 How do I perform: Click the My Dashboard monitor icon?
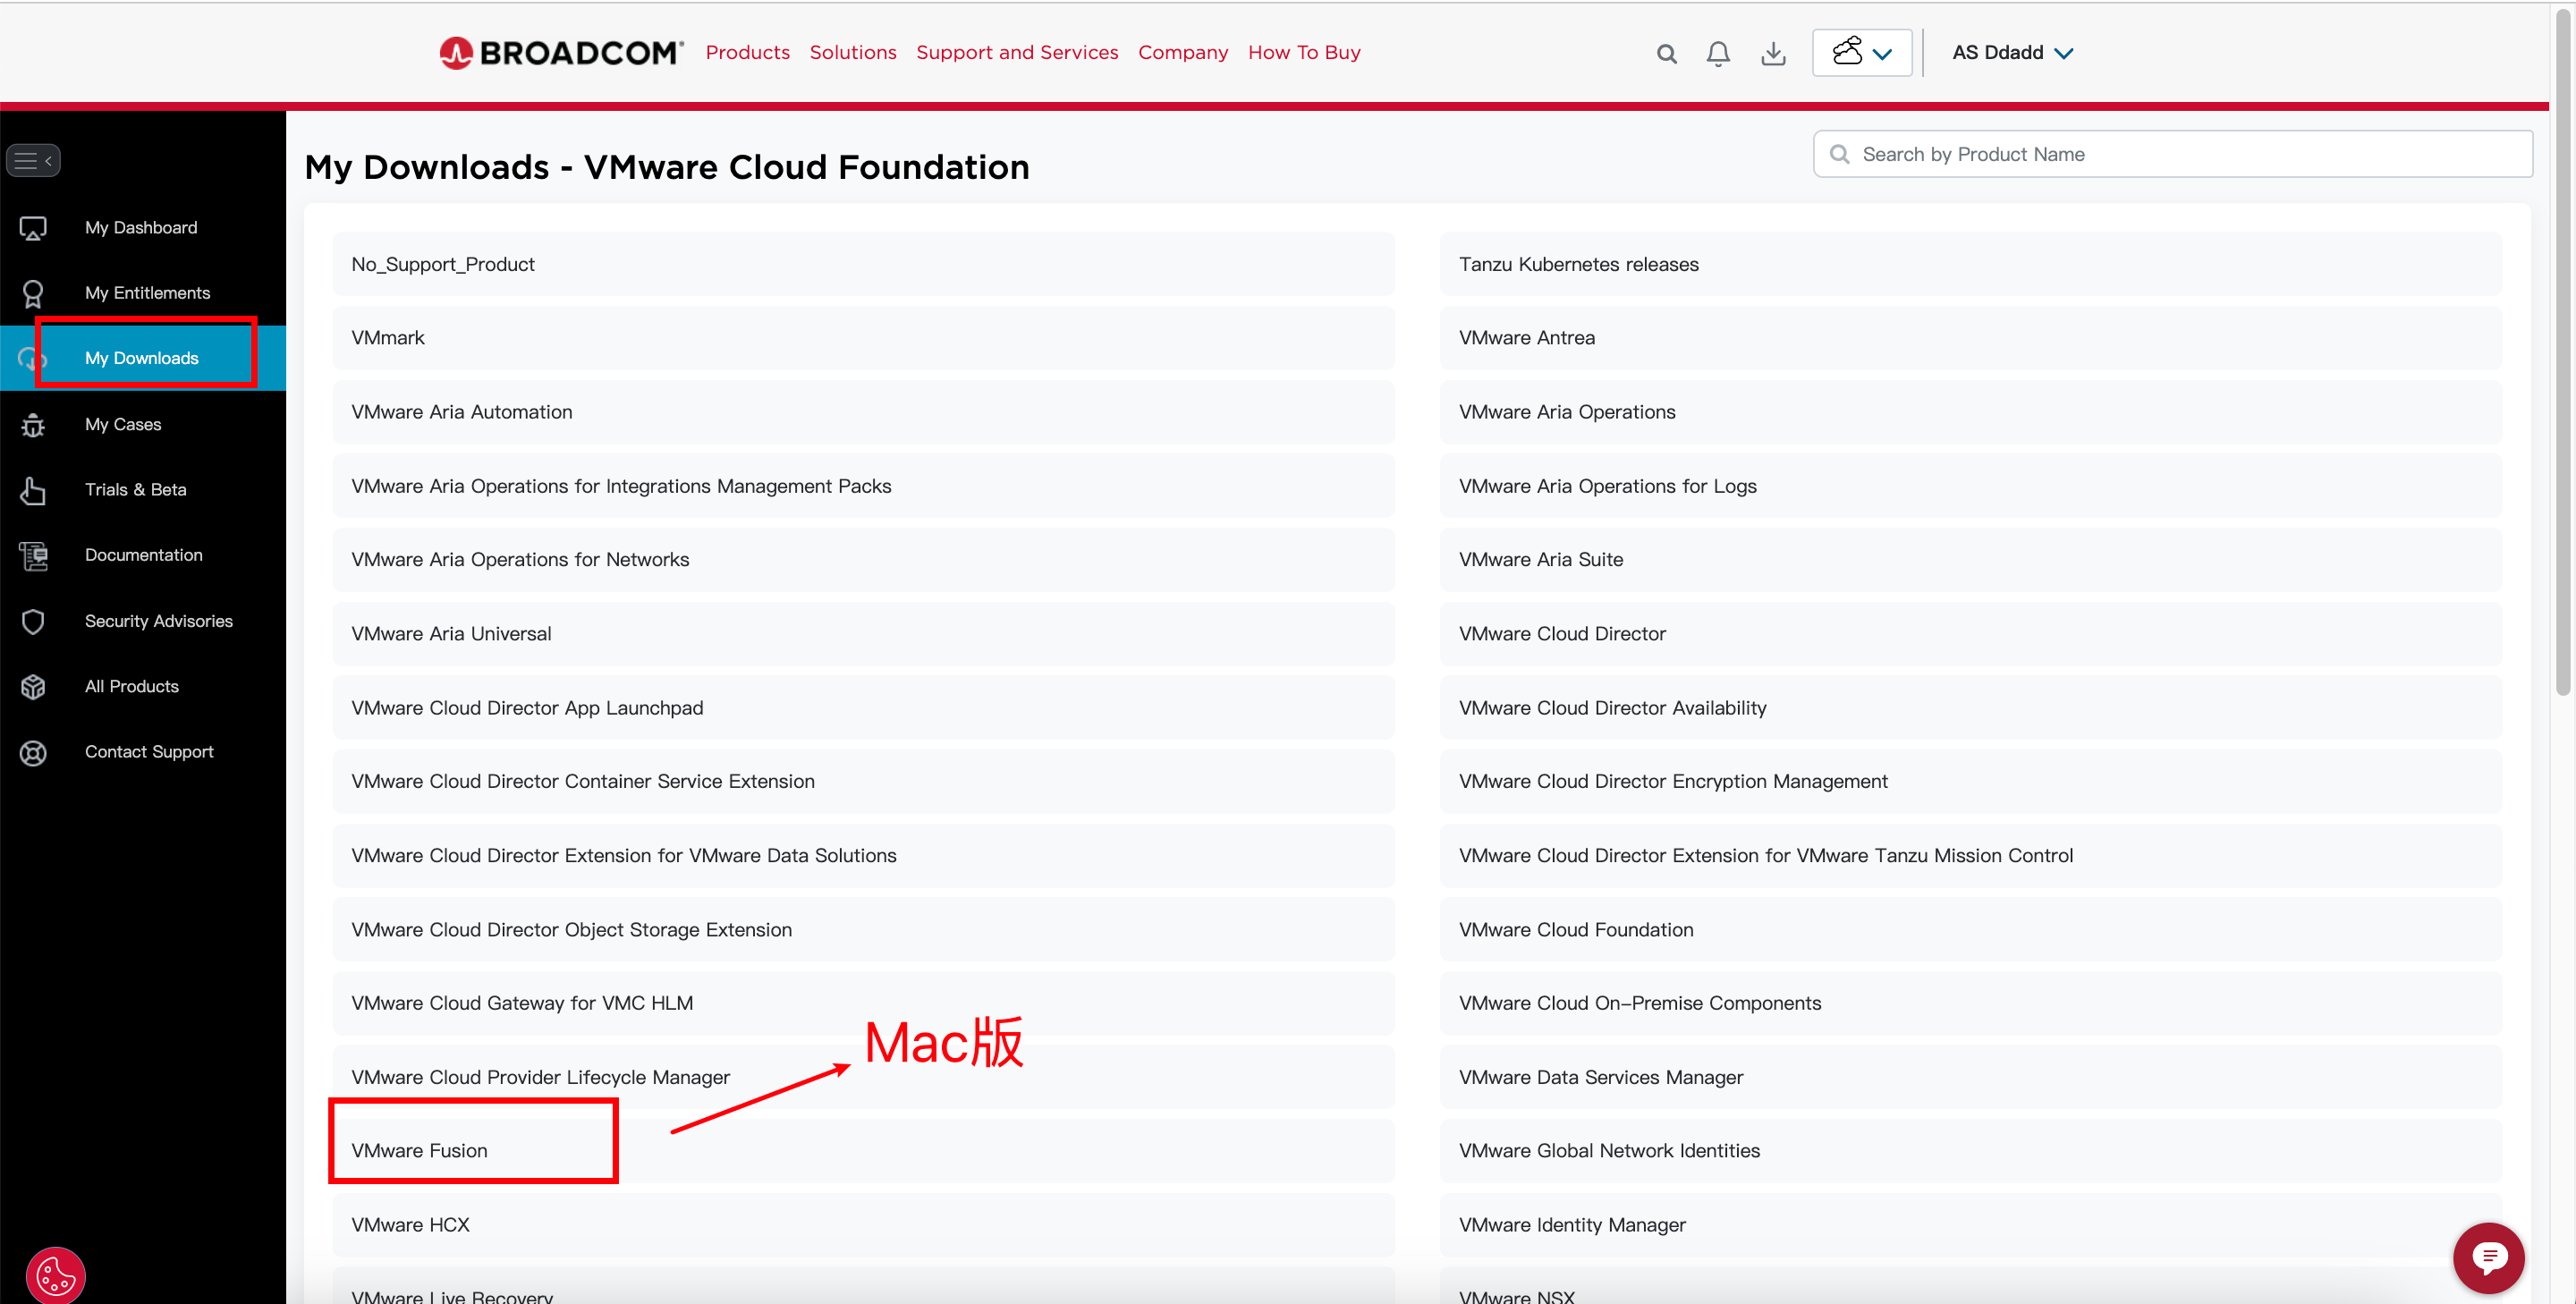(33, 228)
